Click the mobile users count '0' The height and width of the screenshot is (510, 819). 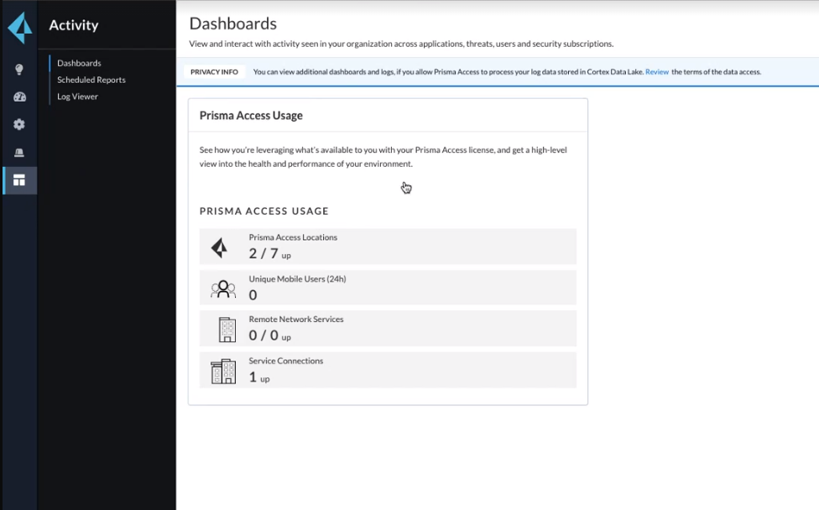point(253,295)
